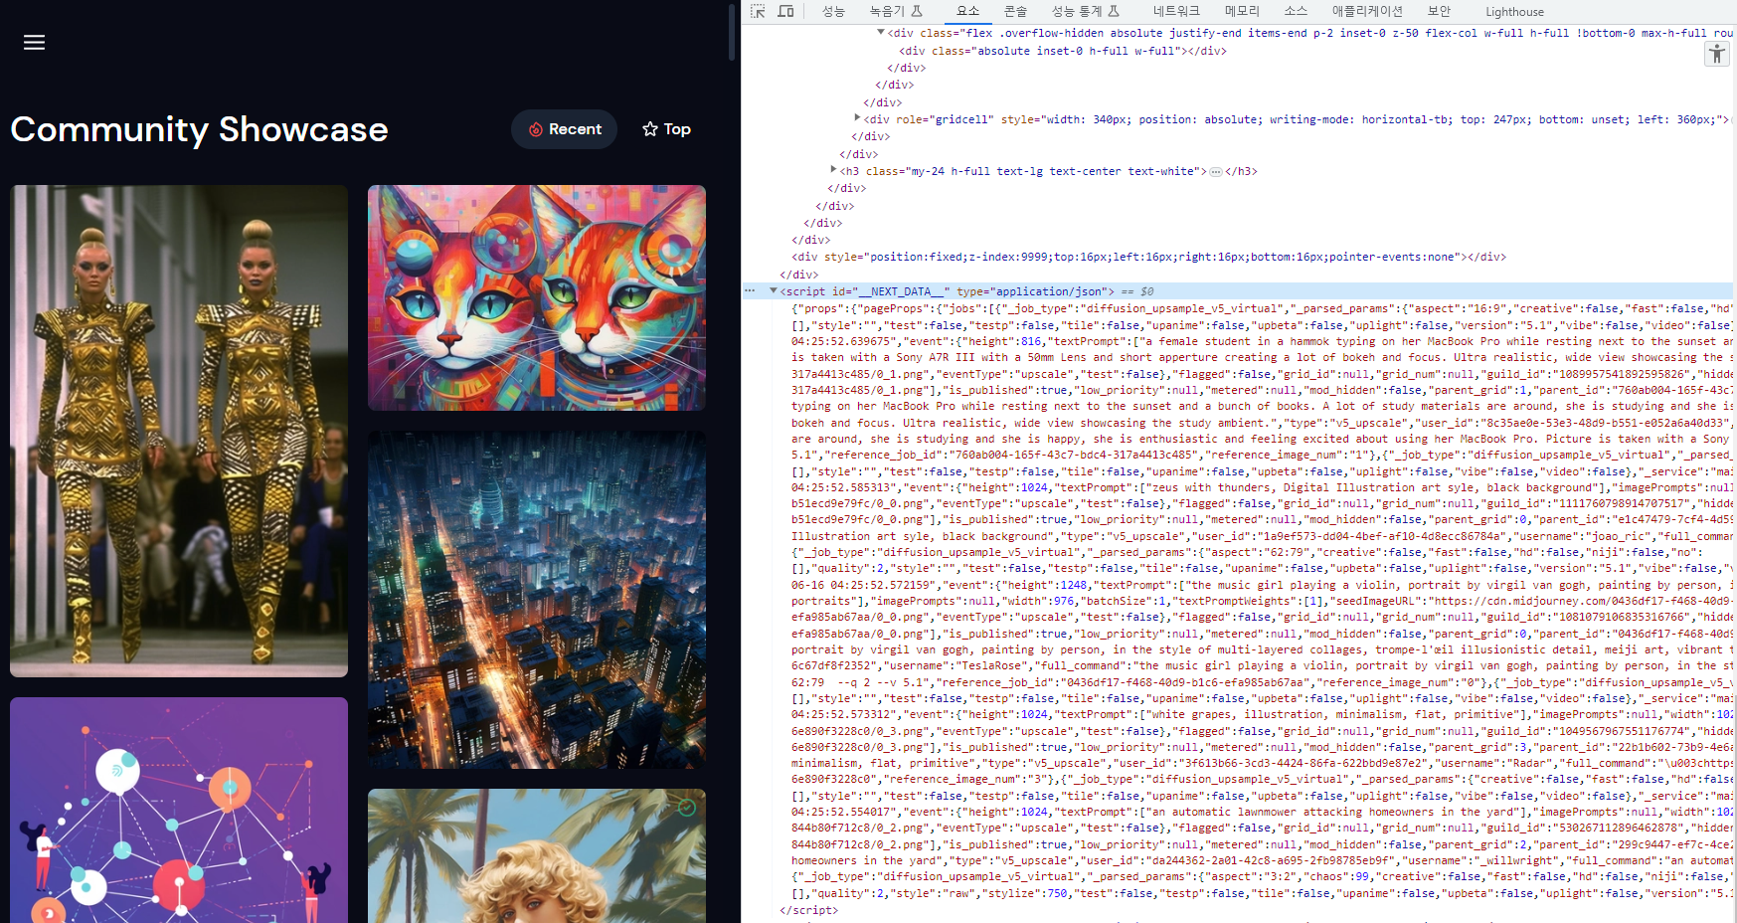This screenshot has width=1737, height=923.
Task: Select the closing script tag line
Action: pos(808,910)
